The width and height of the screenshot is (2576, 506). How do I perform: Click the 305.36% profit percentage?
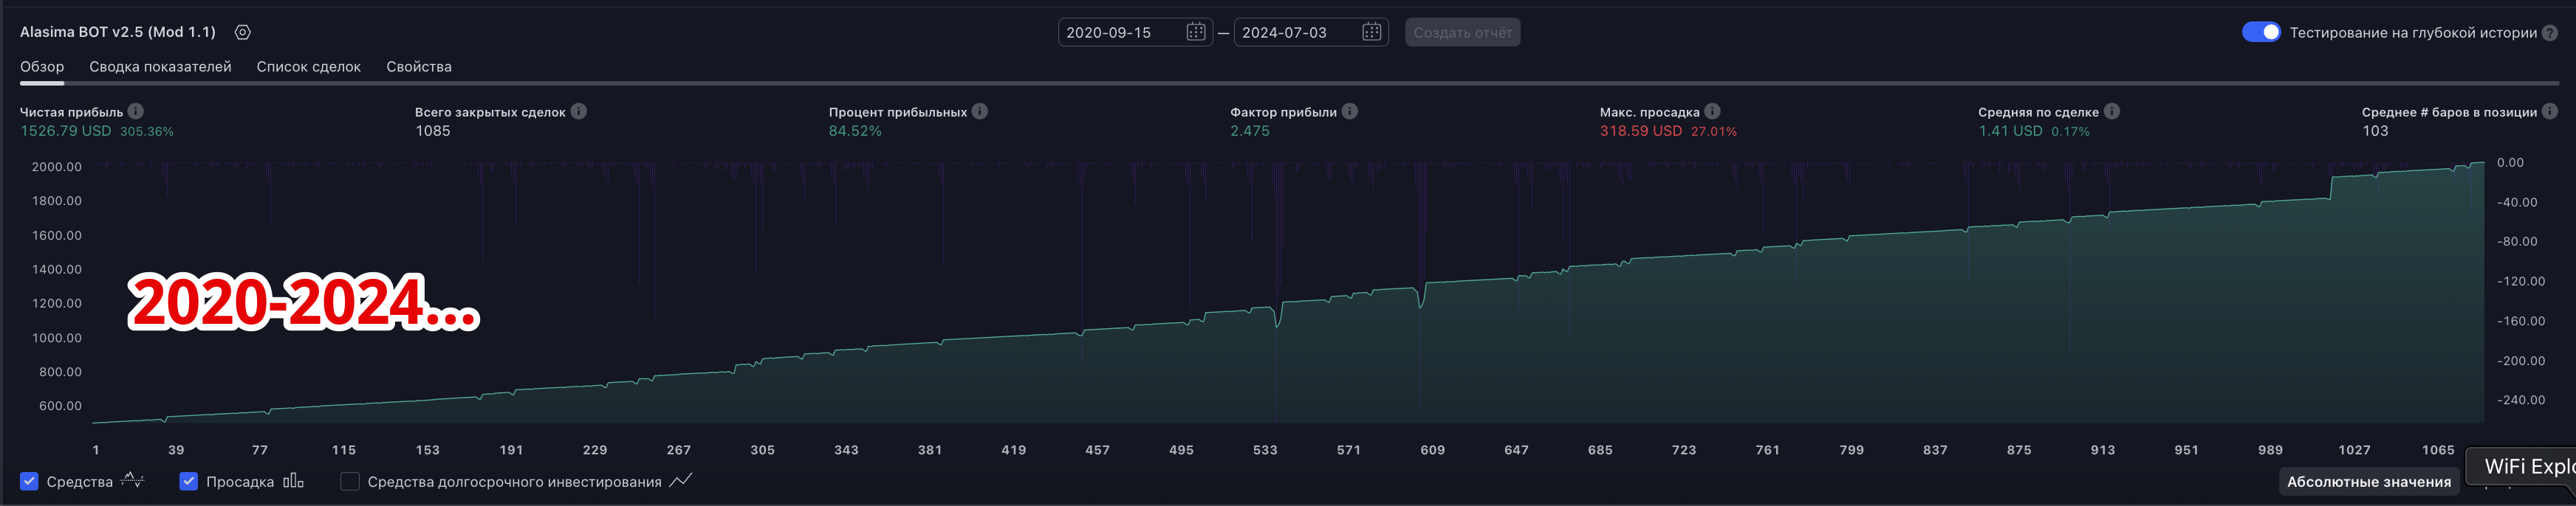tap(147, 132)
